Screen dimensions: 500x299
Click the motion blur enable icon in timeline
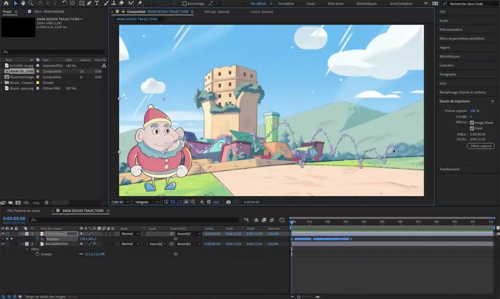pyautogui.click(x=271, y=219)
